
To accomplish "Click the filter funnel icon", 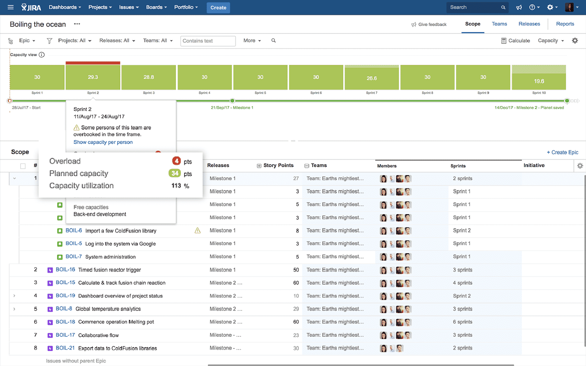I will point(49,41).
